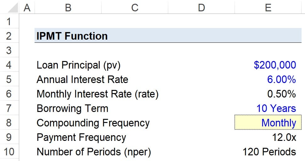Select column B header

pos(68,7)
